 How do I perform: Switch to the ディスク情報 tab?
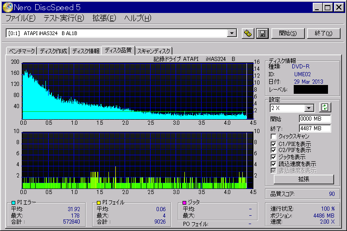pyautogui.click(x=86, y=51)
